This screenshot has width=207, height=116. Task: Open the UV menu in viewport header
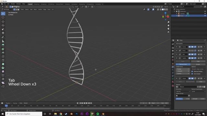point(53,9)
